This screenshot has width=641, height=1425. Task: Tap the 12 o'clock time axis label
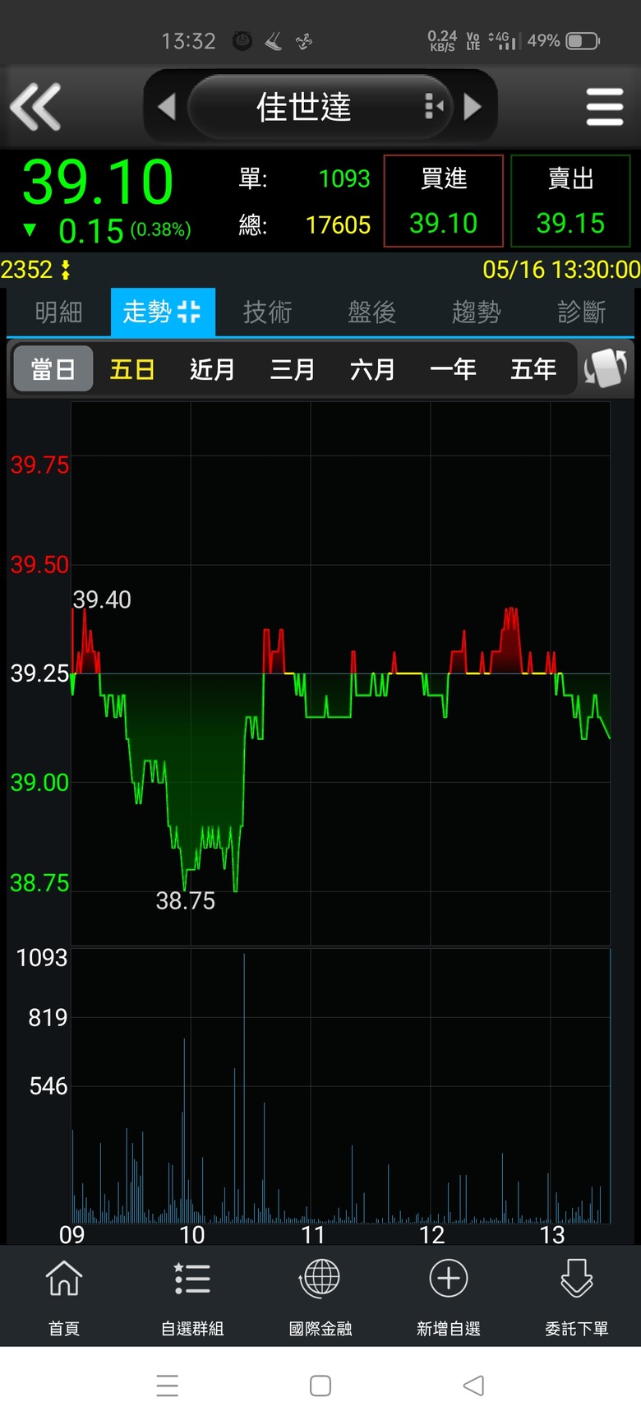(x=431, y=1234)
